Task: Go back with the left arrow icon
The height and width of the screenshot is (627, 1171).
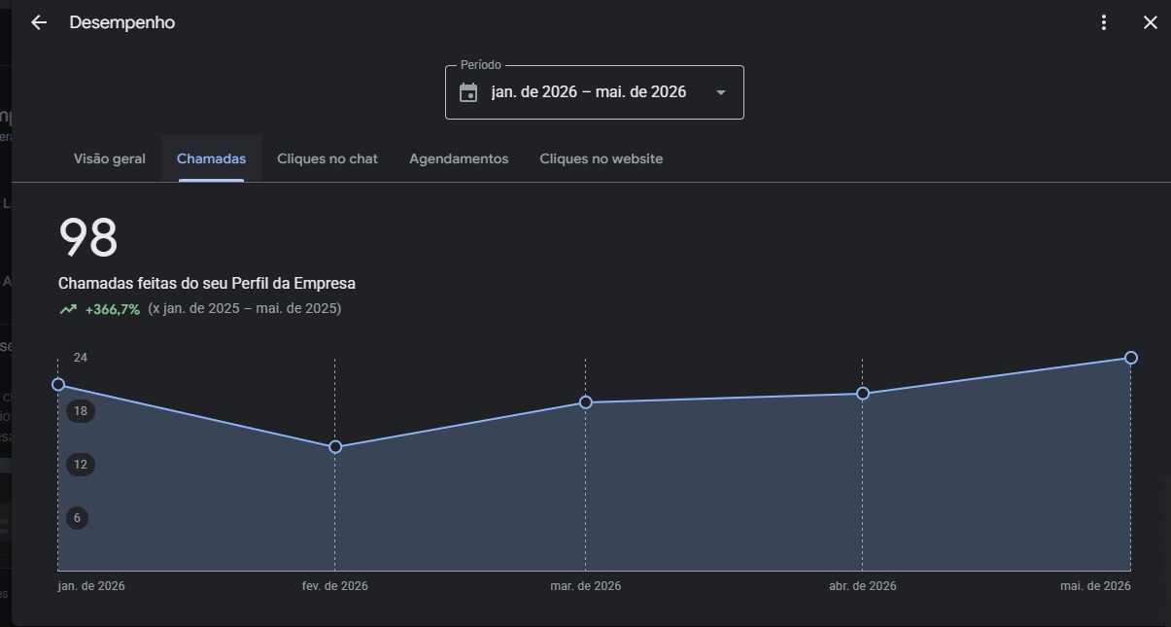Action: pos(39,22)
